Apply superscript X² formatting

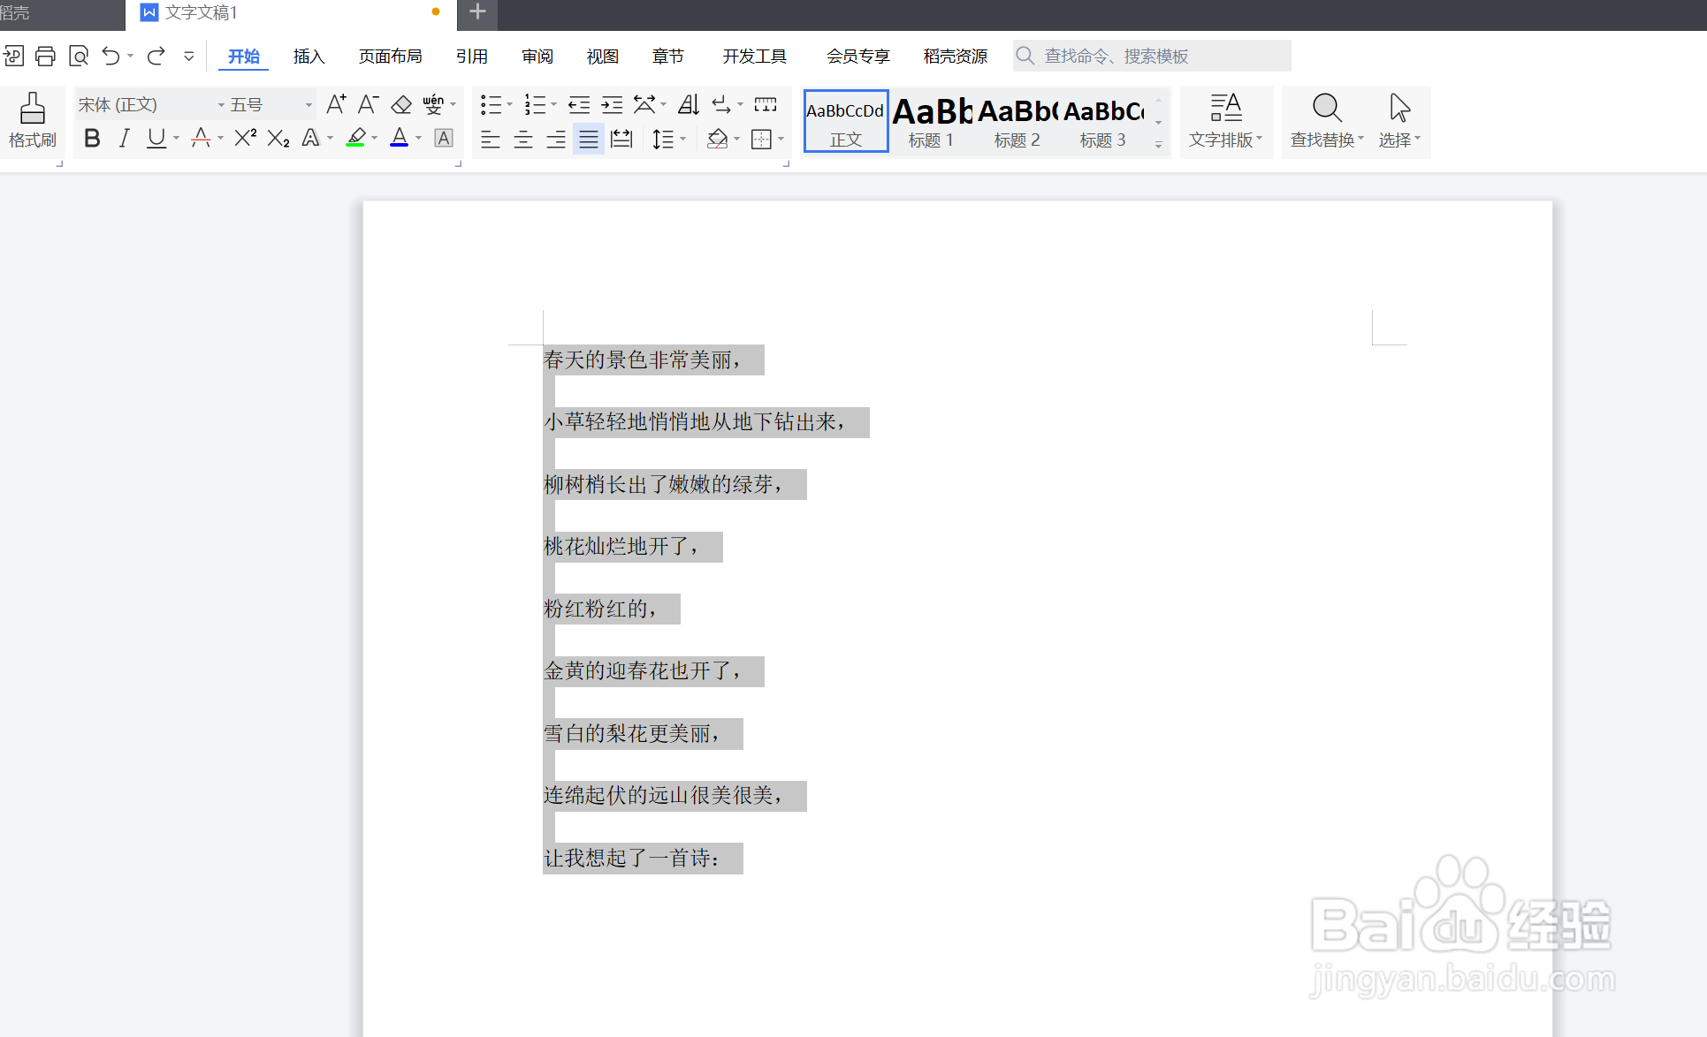pyautogui.click(x=245, y=138)
